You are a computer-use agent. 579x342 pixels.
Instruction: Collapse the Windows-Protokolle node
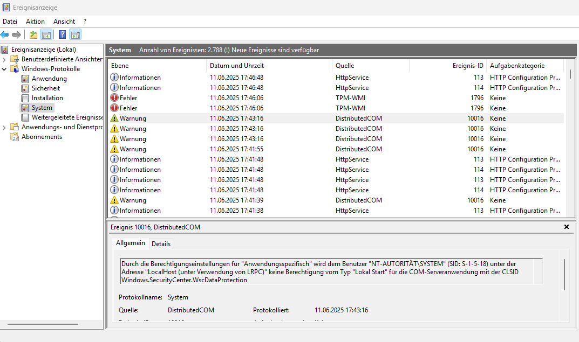pos(4,69)
